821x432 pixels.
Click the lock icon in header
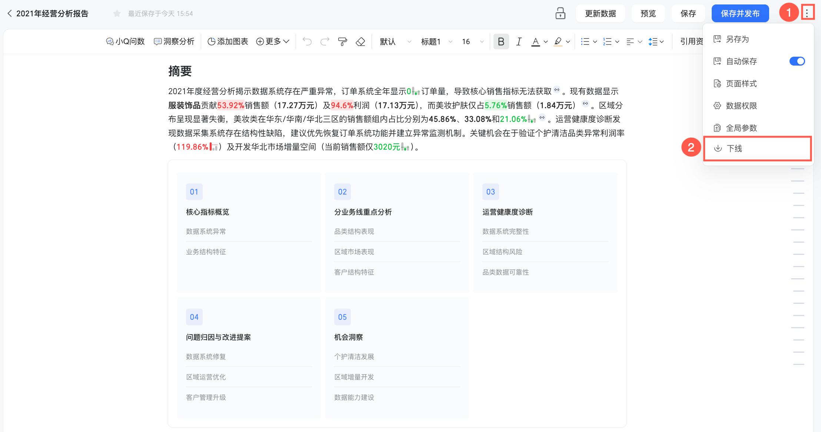pos(560,13)
